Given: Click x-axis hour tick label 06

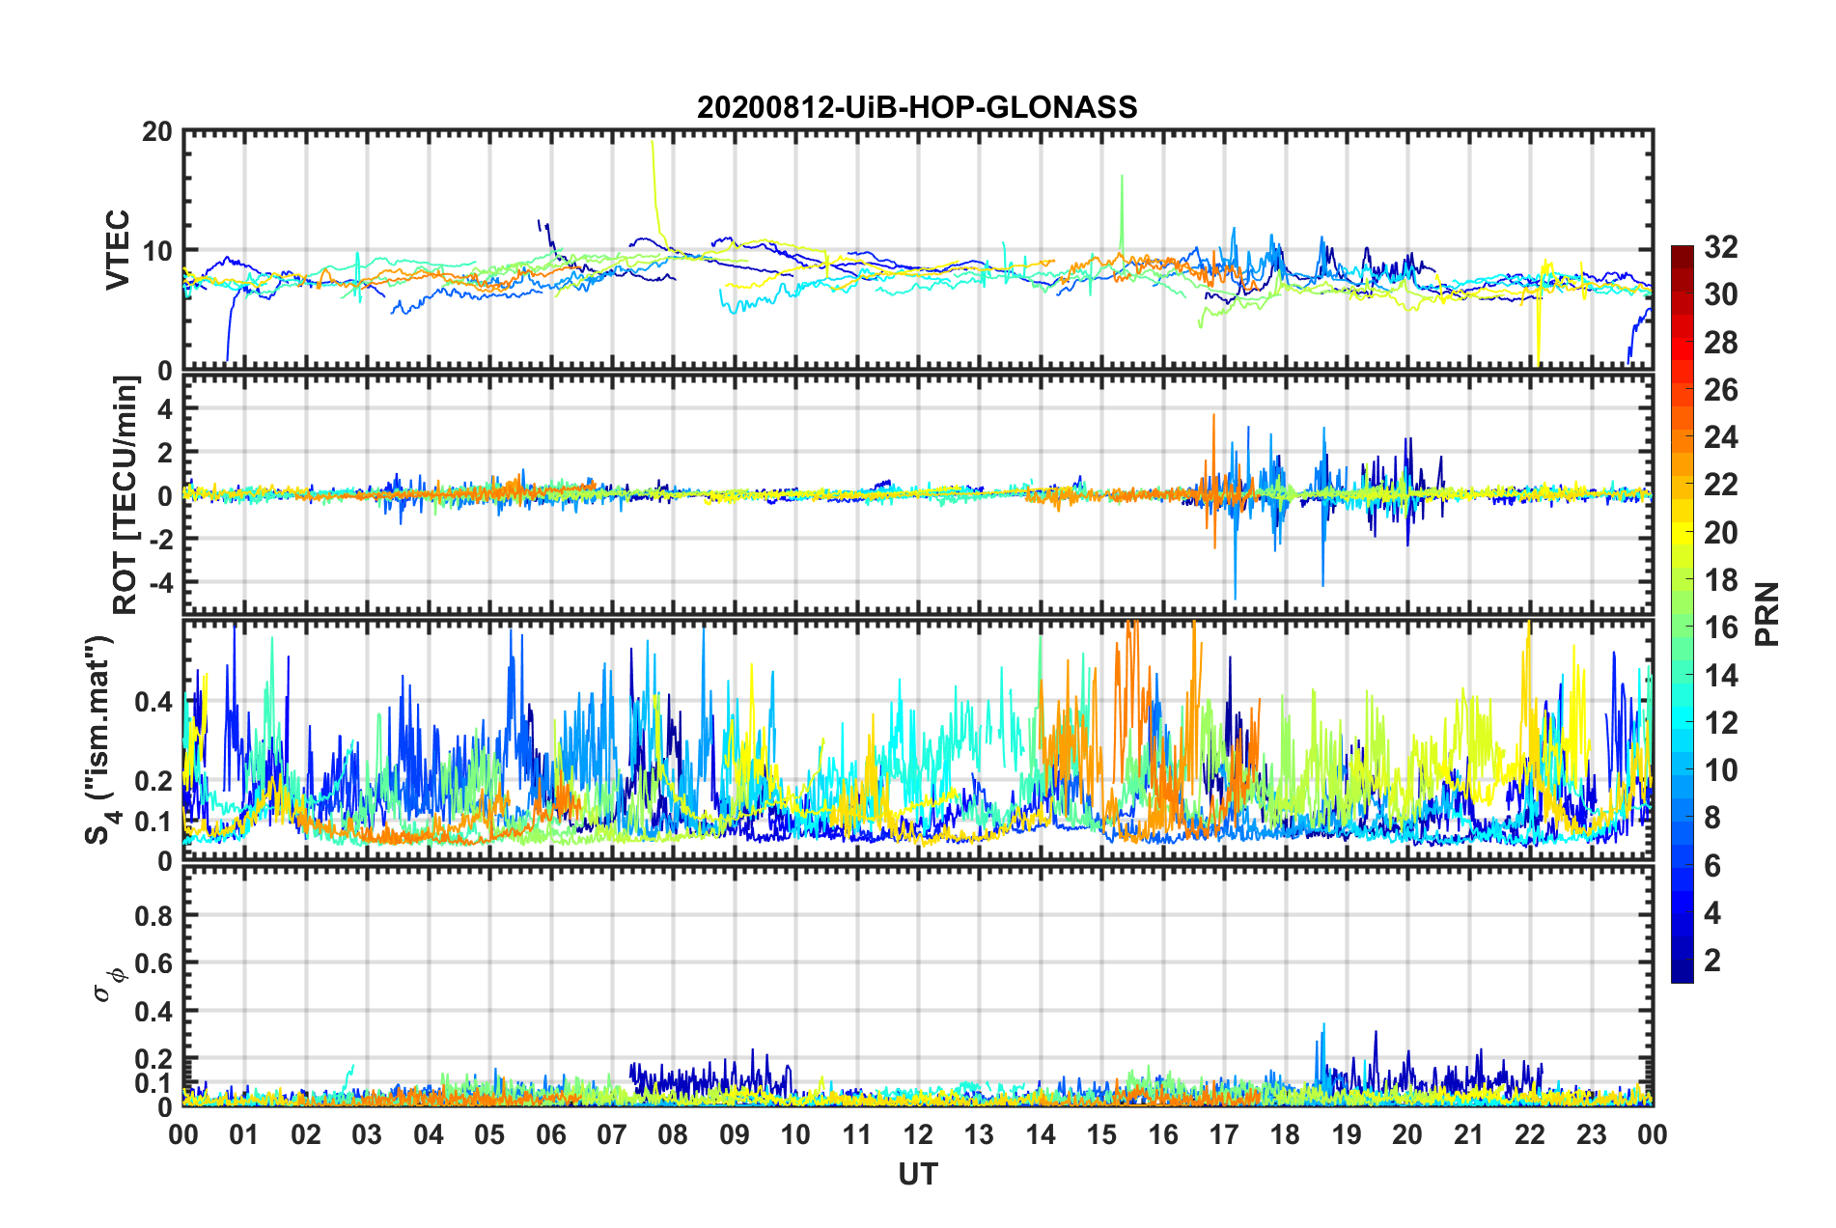Looking at the screenshot, I should click(x=551, y=1134).
